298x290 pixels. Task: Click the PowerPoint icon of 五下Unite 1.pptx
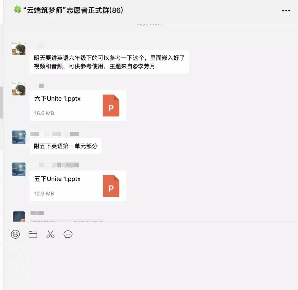tap(111, 186)
